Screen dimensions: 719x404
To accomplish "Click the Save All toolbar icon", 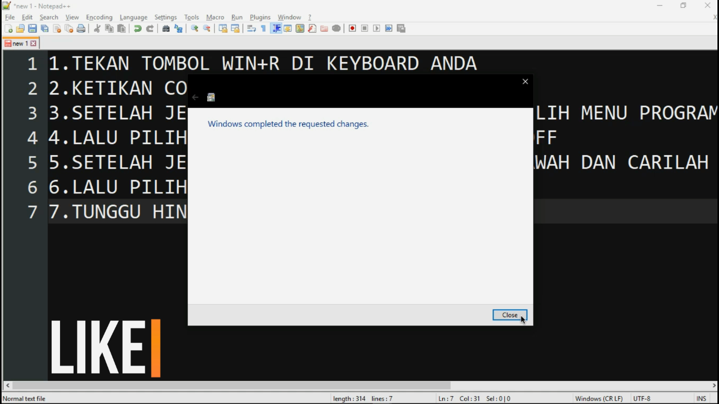I will click(45, 28).
